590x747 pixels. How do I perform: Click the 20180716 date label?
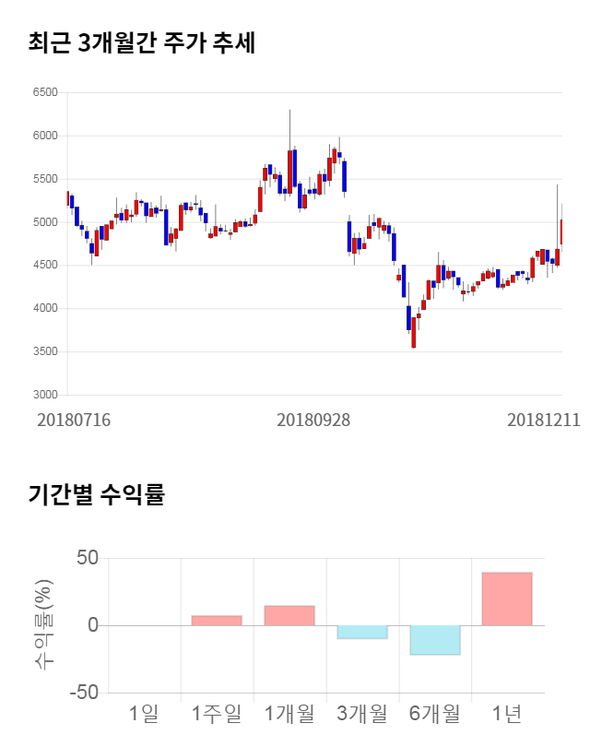coord(74,420)
